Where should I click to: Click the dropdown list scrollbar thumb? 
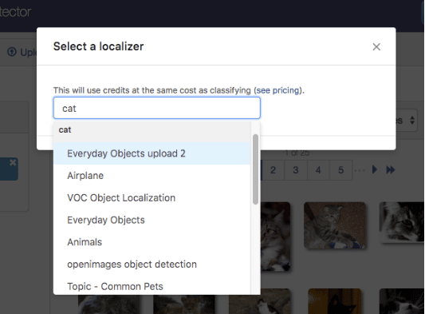coord(255,169)
